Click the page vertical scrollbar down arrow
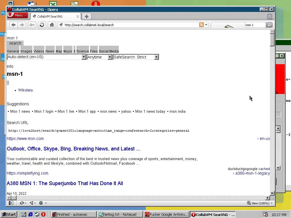This screenshot has height=218, width=291. (x=272, y=193)
